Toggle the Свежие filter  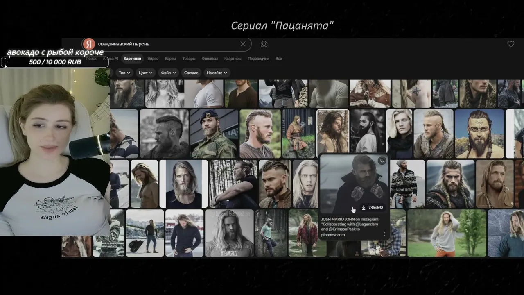coord(191,73)
